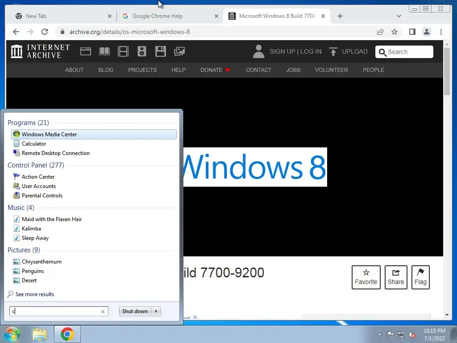Open the Chrome side panel icon
457x343 pixels.
(412, 32)
